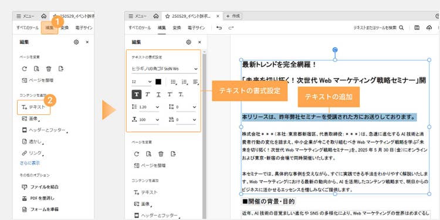This screenshot has height=220, width=440.
Task: Click extract page icon in left window
Action: click(x=36, y=69)
